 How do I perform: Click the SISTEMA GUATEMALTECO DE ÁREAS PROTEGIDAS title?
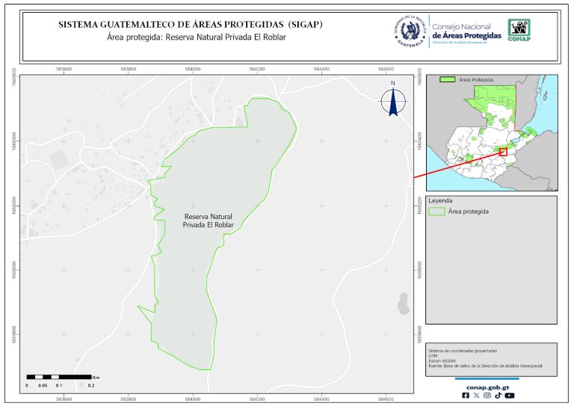click(191, 24)
